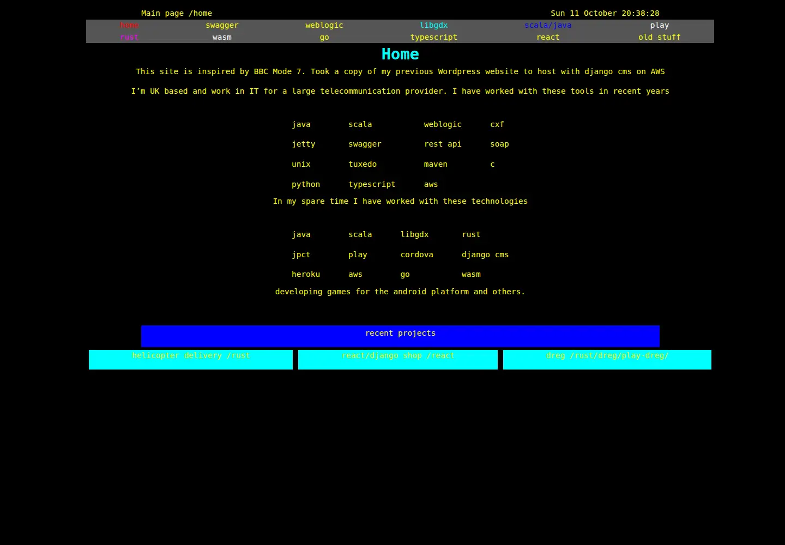Open typescript from the grey navigation bar

point(434,37)
